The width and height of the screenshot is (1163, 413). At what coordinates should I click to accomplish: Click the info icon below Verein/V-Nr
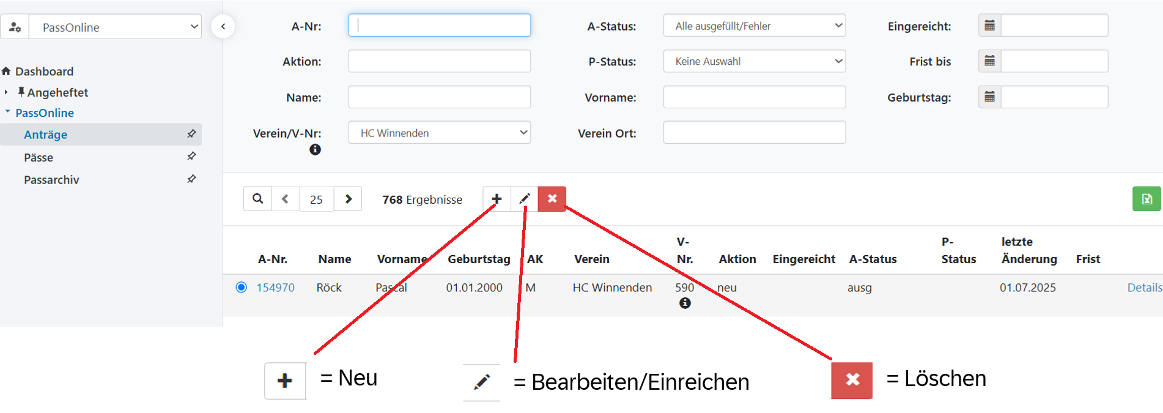point(315,149)
